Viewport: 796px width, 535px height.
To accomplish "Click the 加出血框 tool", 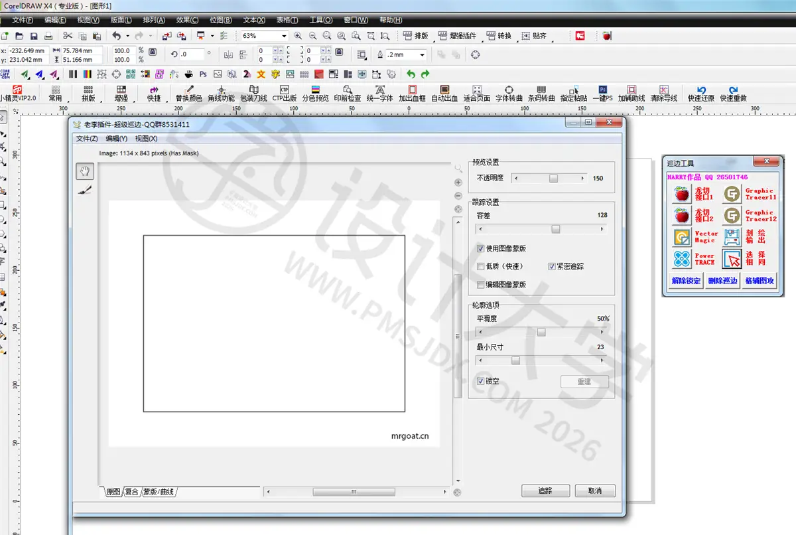I will pos(412,94).
